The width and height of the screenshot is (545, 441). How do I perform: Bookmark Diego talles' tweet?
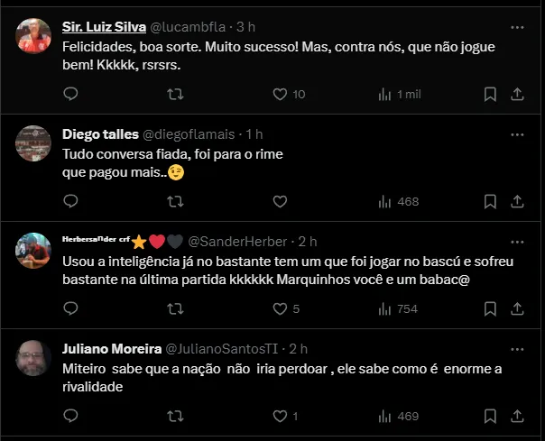[x=490, y=201]
